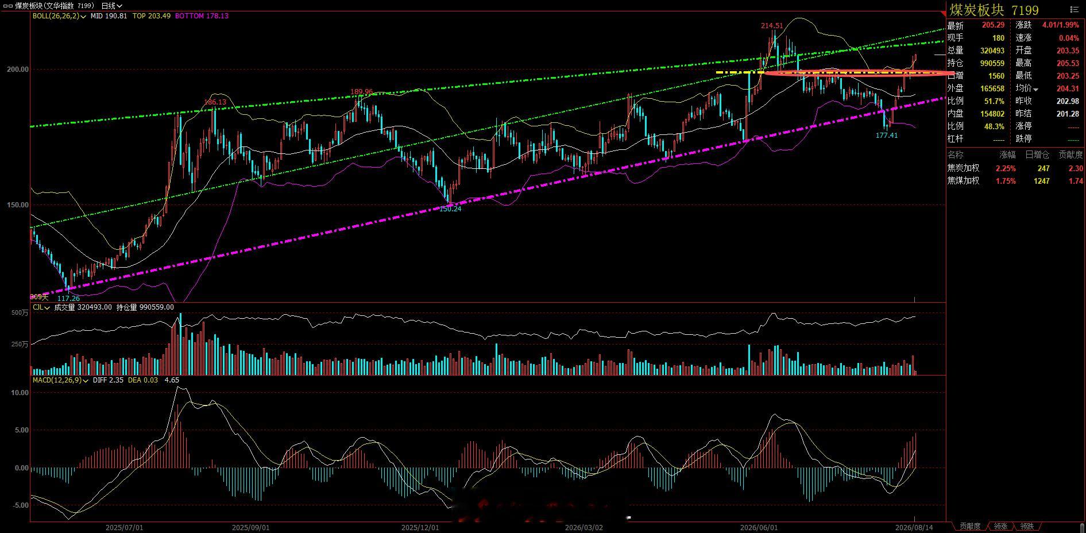The width and height of the screenshot is (1086, 533).
Task: Click the 成交量 320493.00 readout
Action: click(x=83, y=307)
